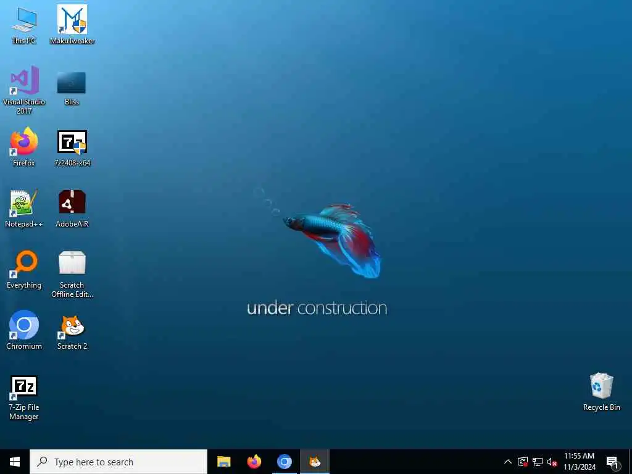
Task: Switch to Chromium in the taskbar
Action: (284, 462)
